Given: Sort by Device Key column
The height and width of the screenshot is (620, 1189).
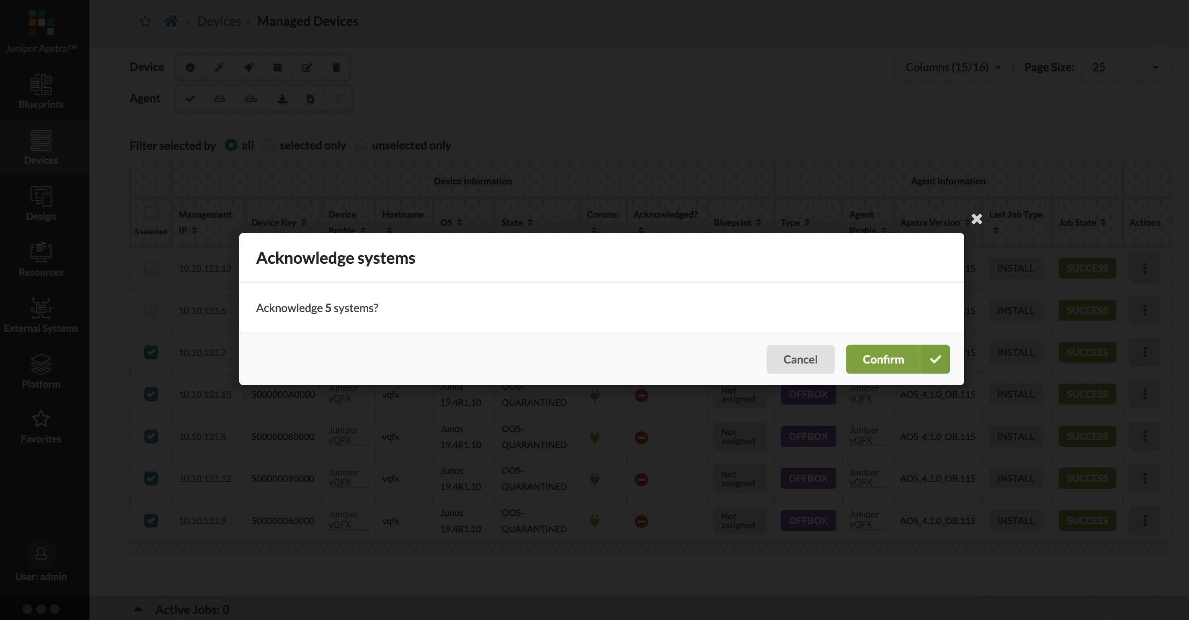Looking at the screenshot, I should [x=304, y=222].
